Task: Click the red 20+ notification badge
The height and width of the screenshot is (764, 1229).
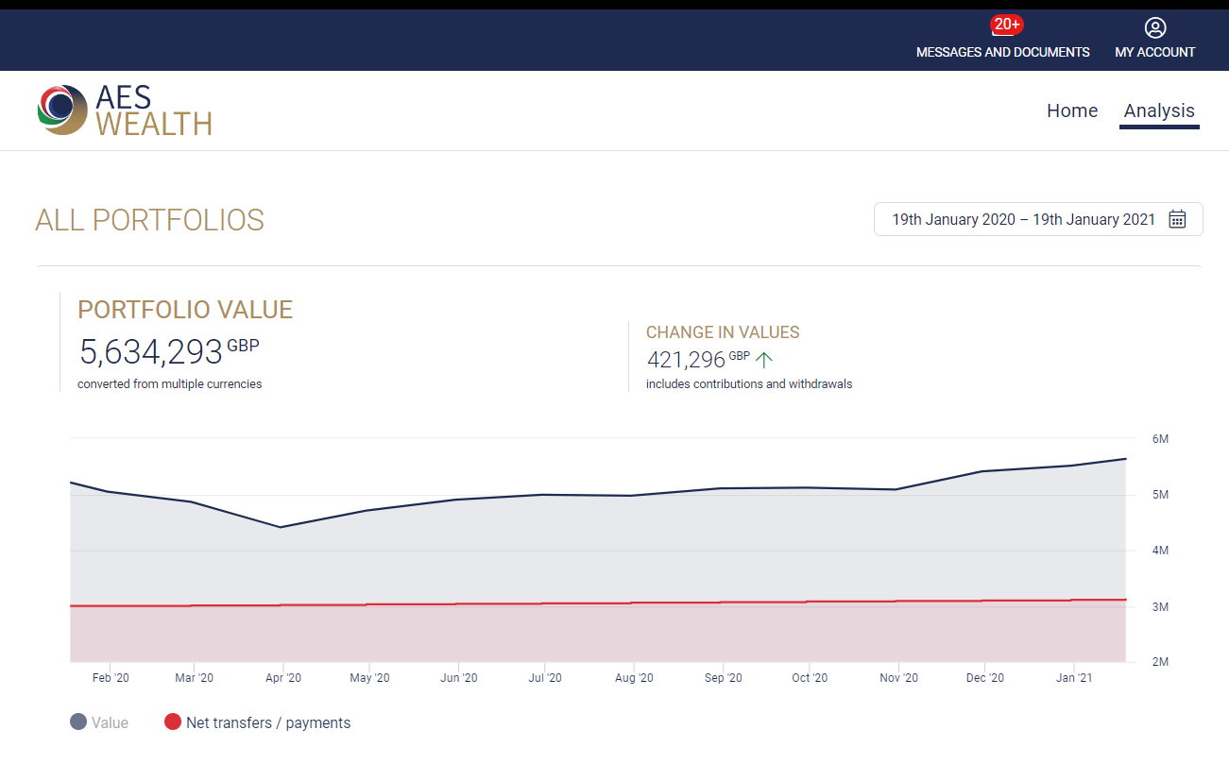Action: tap(1006, 24)
